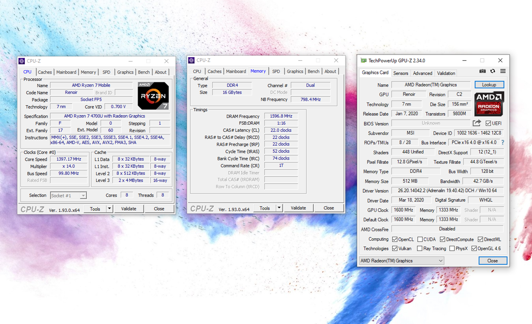Click the Core Speed value 1397.17 MHz
532x324 pixels.
click(x=69, y=159)
